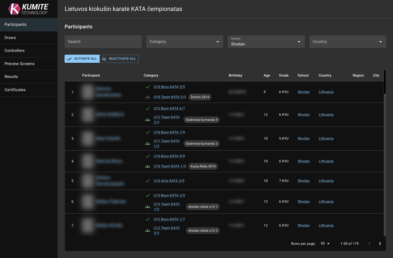Toggle checkmark for U10 Boys KATA 5/9
This screenshot has height=258, width=393.
click(148, 87)
